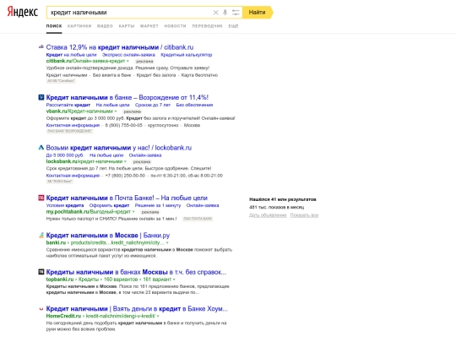This screenshot has width=456, height=342.
Task: Open Контактная информация under lockobank.ru
Action: (x=73, y=176)
